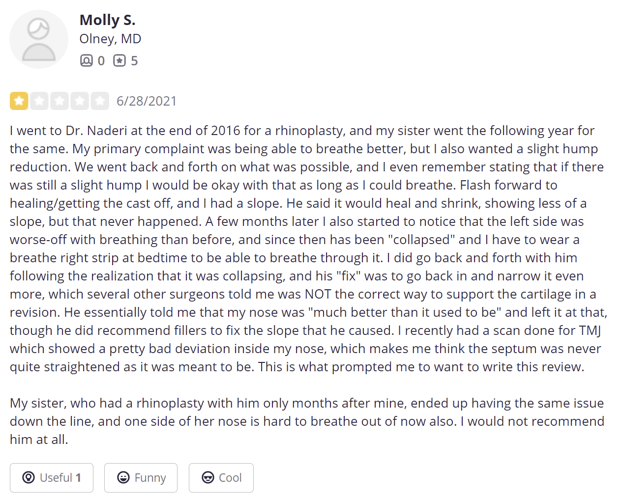This screenshot has height=496, width=621.
Task: Click the Olney, MD location text
Action: [x=110, y=39]
